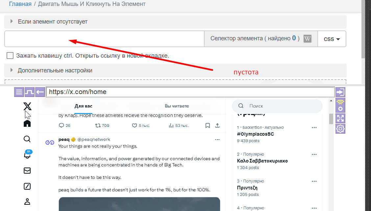Click the purple load-URL arrow icon
371x211 pixels.
[x=340, y=92]
